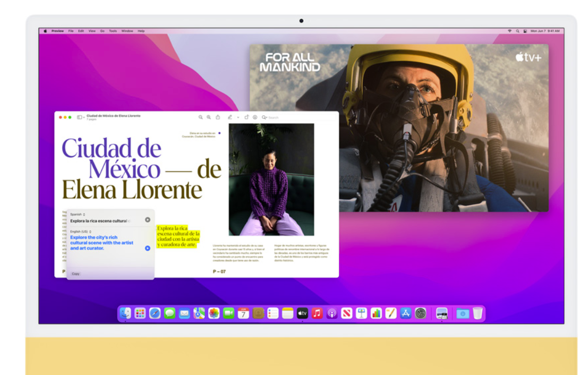The image size is (581, 375).
Task: Click the "Elena Llorente" heading line
Action: click(x=132, y=190)
